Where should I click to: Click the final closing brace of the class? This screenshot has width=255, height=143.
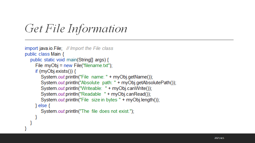pyautogui.click(x=26, y=128)
